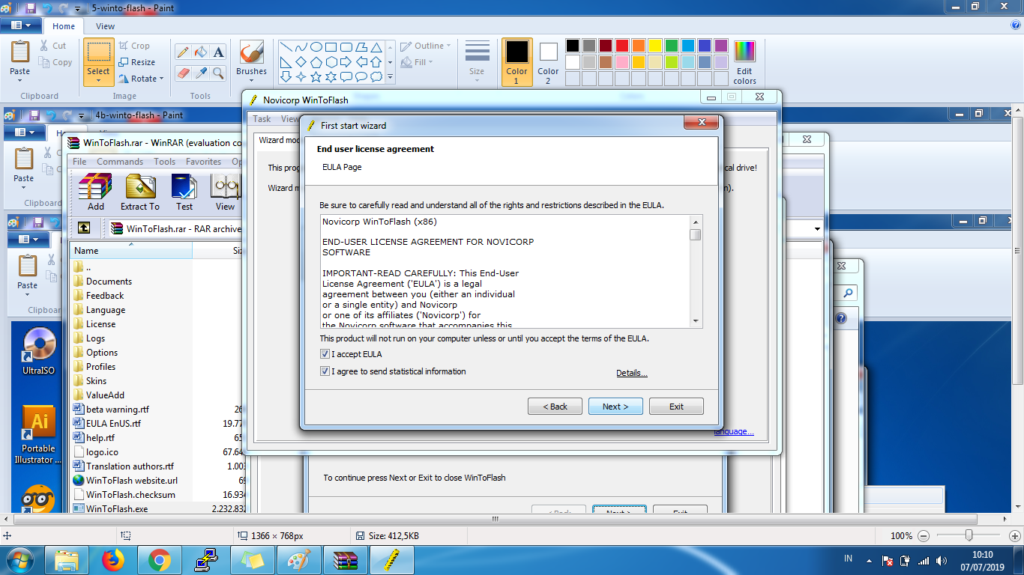Pick the red color in palette

coord(621,46)
